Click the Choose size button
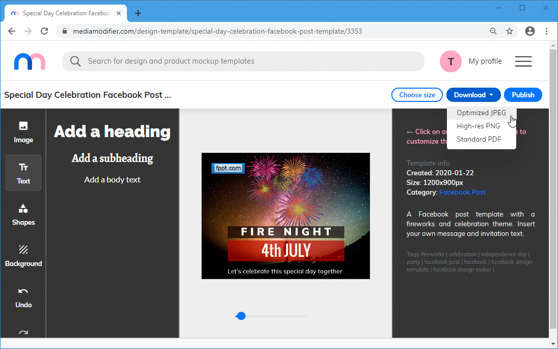Image resolution: width=558 pixels, height=349 pixels. (x=417, y=95)
